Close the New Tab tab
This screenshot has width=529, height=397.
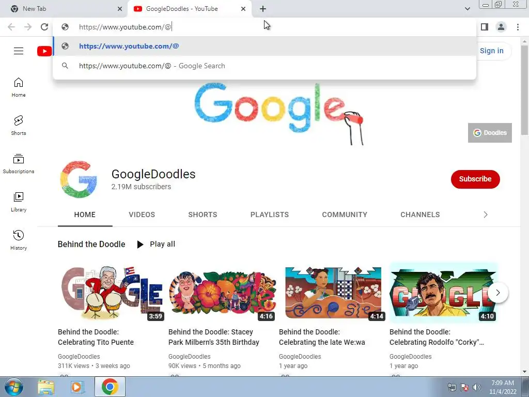click(120, 9)
